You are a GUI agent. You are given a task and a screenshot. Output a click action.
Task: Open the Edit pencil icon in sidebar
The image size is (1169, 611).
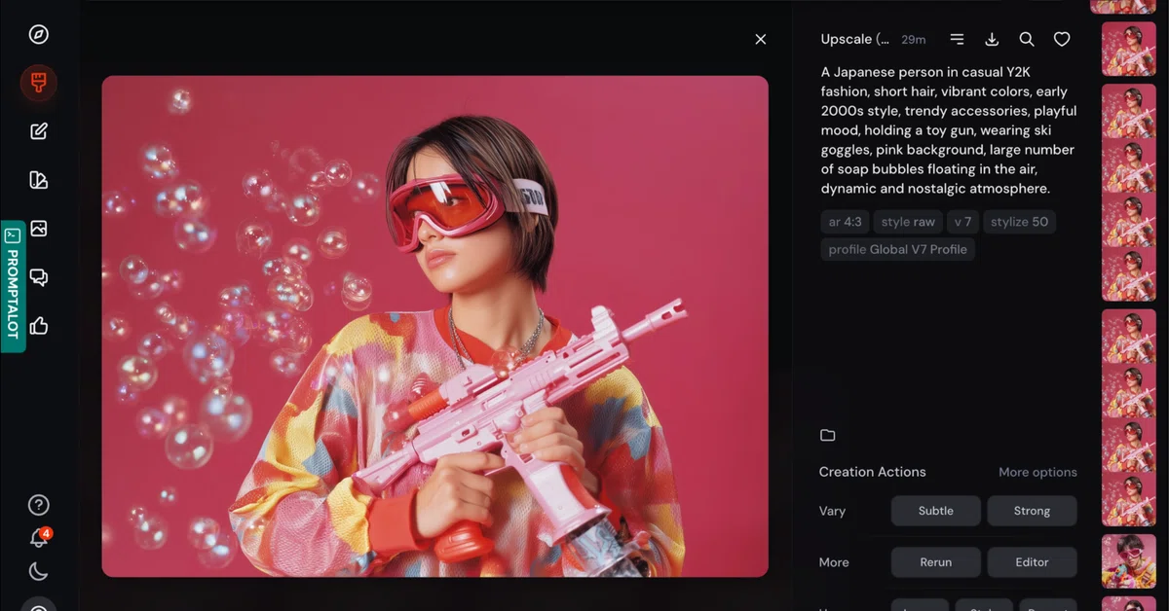pyautogui.click(x=39, y=131)
